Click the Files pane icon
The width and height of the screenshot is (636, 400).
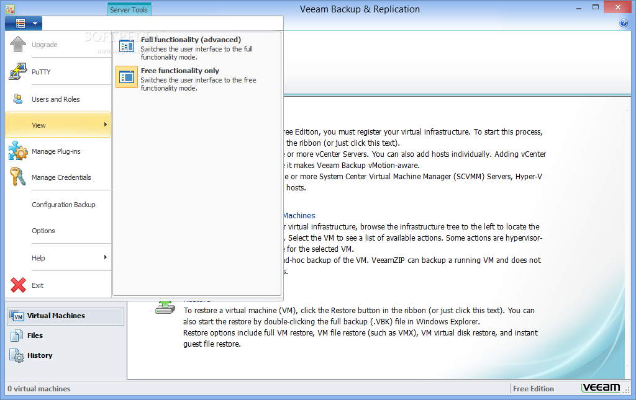pos(17,336)
